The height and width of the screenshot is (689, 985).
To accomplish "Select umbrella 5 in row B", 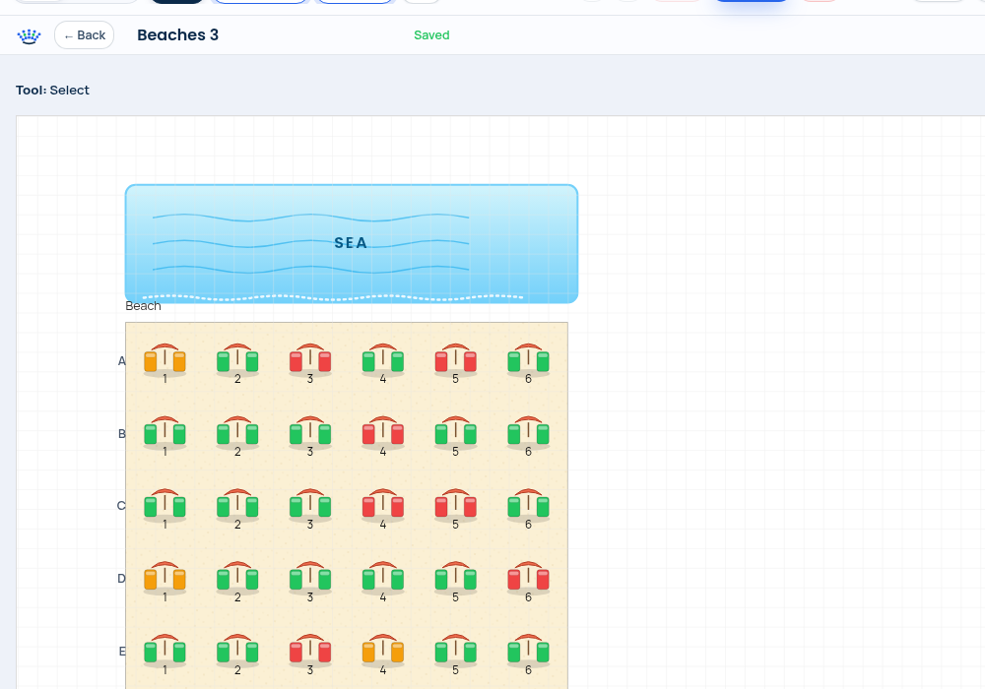I will pyautogui.click(x=455, y=434).
